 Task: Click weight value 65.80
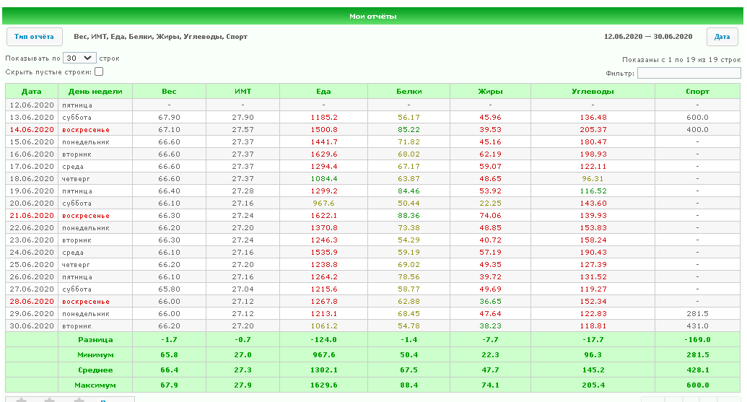(x=169, y=289)
